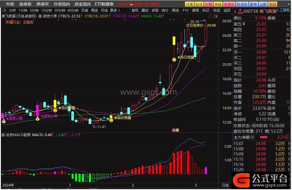292x190 pixels.
Task: Open the 市场 menu
Action: (10, 4)
